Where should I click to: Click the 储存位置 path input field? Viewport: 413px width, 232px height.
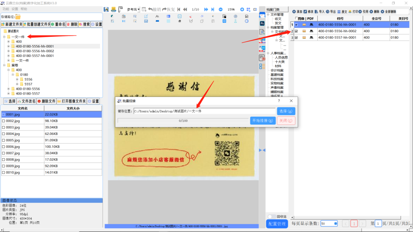tap(204, 111)
